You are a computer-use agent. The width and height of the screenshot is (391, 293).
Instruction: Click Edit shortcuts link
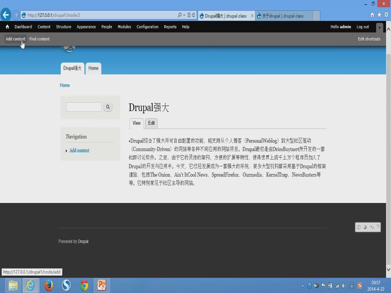point(369,39)
